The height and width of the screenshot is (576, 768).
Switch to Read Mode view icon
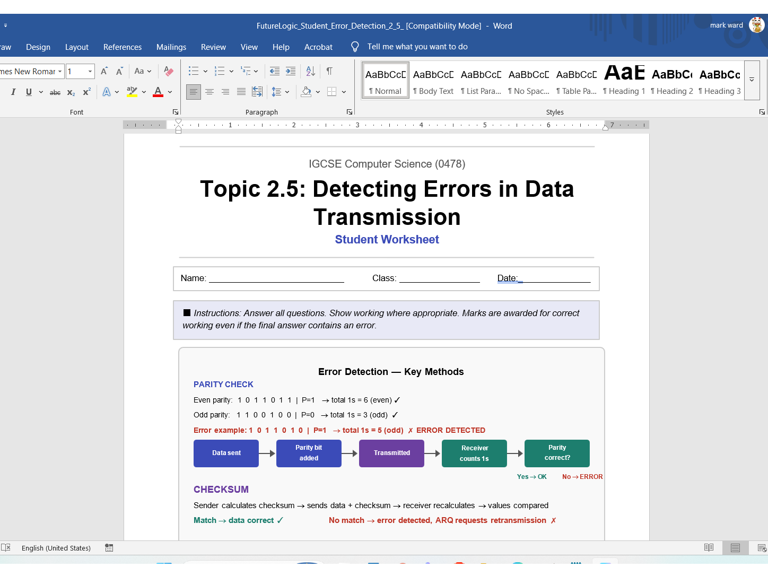pyautogui.click(x=709, y=548)
